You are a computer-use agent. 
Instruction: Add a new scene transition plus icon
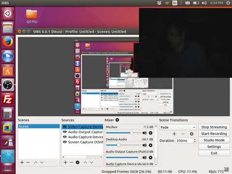pyautogui.click(x=174, y=134)
